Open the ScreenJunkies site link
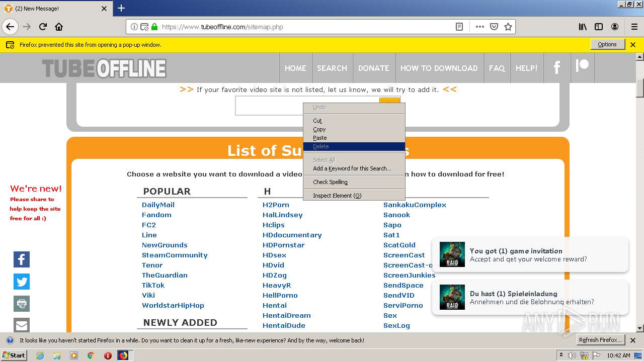This screenshot has width=644, height=362. [x=409, y=275]
